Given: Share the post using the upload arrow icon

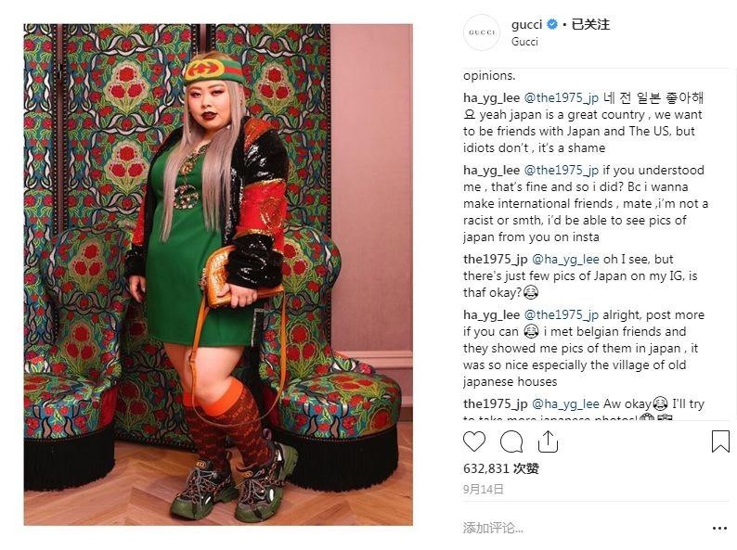Looking at the screenshot, I should (x=548, y=441).
